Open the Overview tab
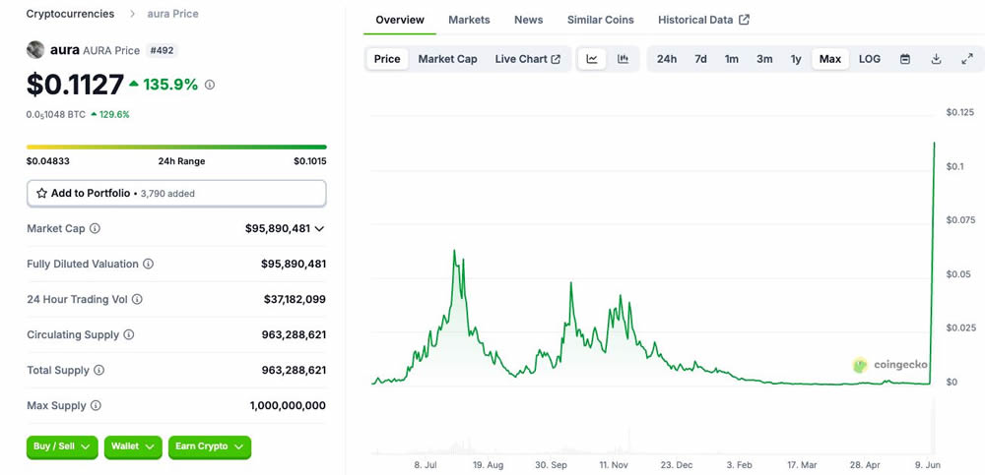985x475 pixels. (400, 20)
